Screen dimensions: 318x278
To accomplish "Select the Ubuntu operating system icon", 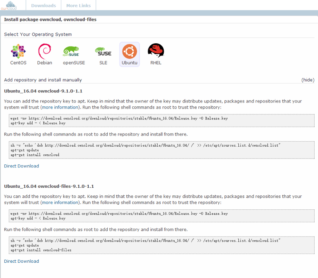I will click(x=130, y=51).
